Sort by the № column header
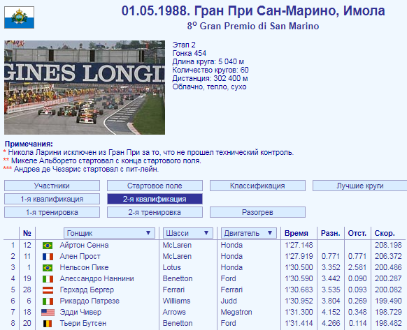Screen dimensions: 407x330 pos(27,233)
